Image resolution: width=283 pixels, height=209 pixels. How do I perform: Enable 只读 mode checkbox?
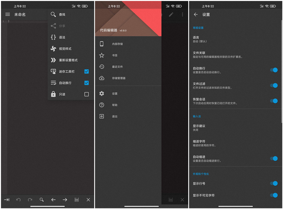coord(86,94)
